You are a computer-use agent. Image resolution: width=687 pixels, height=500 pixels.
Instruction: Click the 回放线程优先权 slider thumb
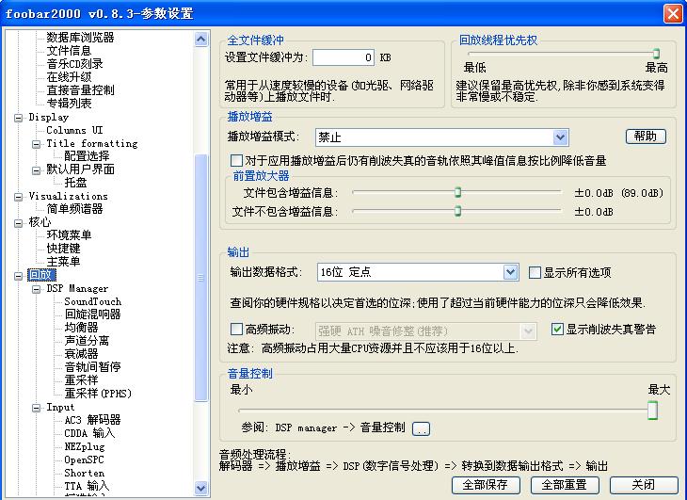(656, 54)
